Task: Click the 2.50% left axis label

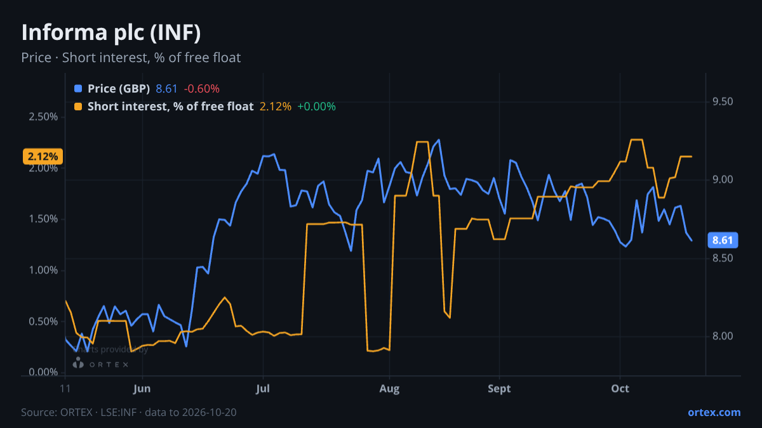Action: (x=43, y=117)
